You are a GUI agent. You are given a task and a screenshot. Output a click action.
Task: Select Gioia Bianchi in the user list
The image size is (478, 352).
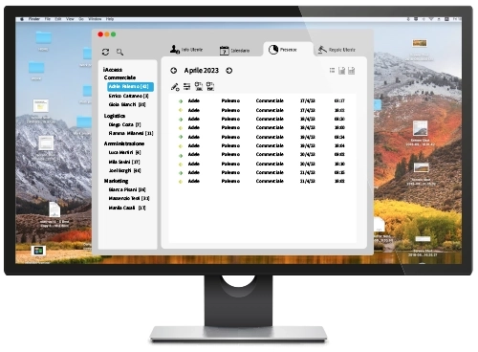click(127, 104)
